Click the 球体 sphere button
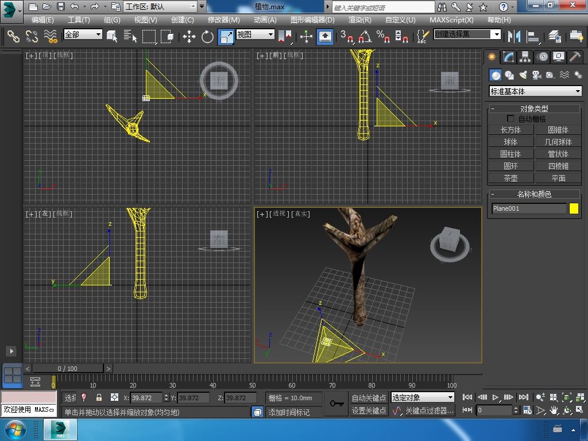This screenshot has width=588, height=441. (510, 142)
